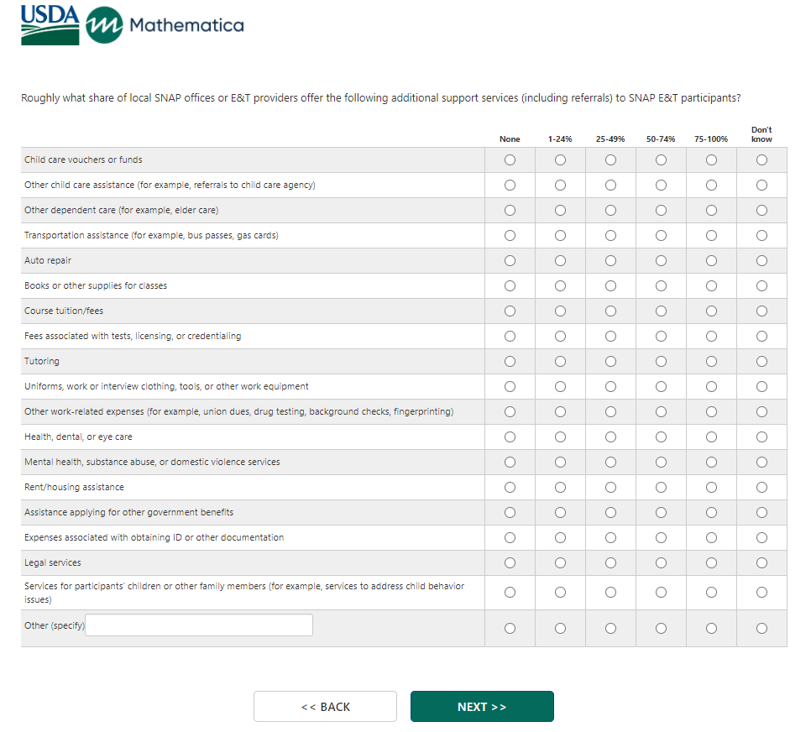811x732 pixels.
Task: Select None for Other (specify) row
Action: point(510,629)
